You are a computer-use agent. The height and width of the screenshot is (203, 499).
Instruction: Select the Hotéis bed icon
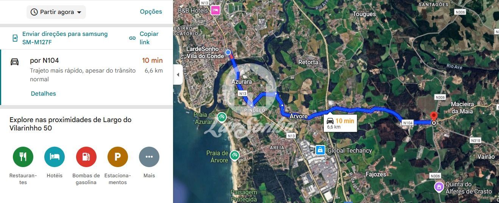coord(55,157)
